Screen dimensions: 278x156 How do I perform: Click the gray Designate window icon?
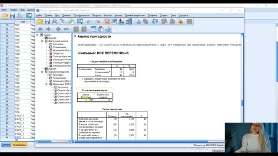tap(189, 22)
